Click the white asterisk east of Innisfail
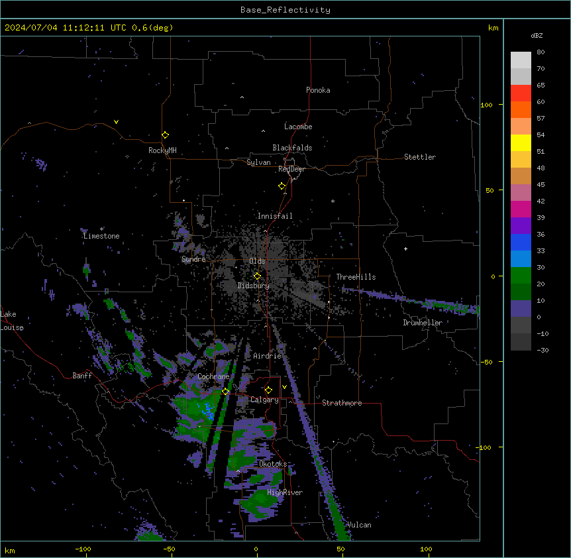 pos(333,201)
